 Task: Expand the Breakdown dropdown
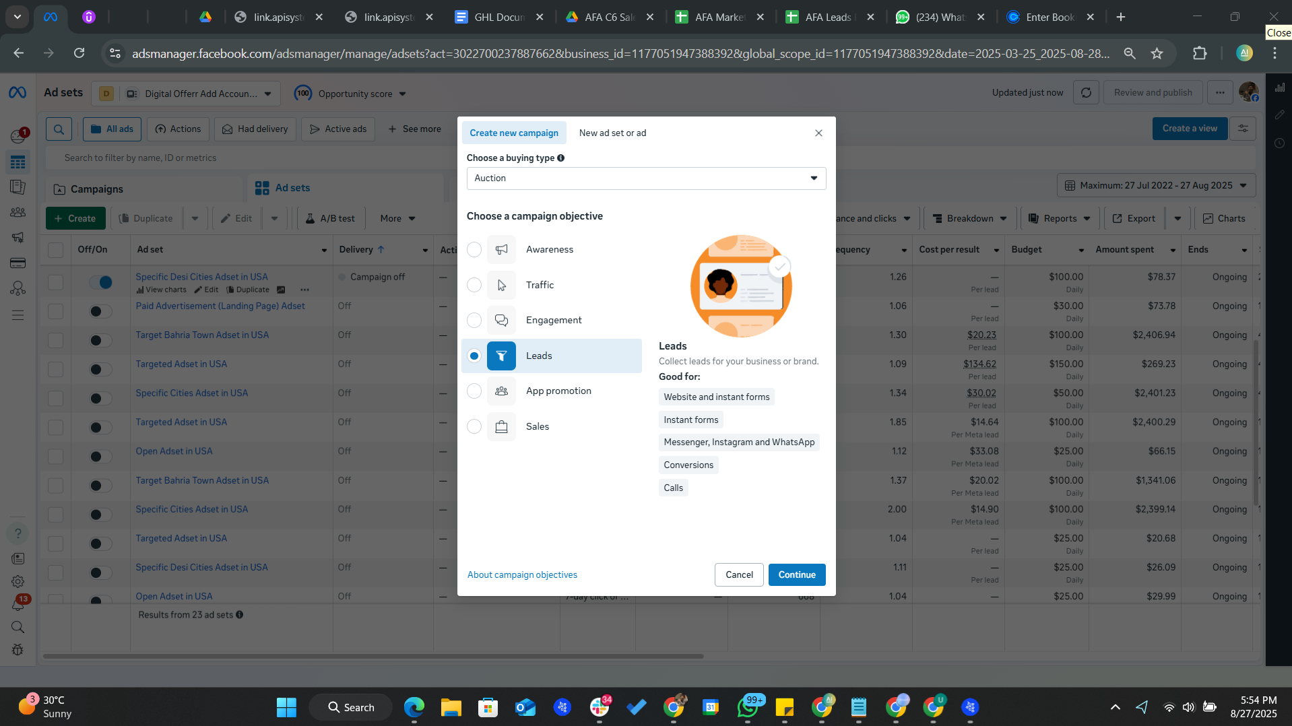970,218
